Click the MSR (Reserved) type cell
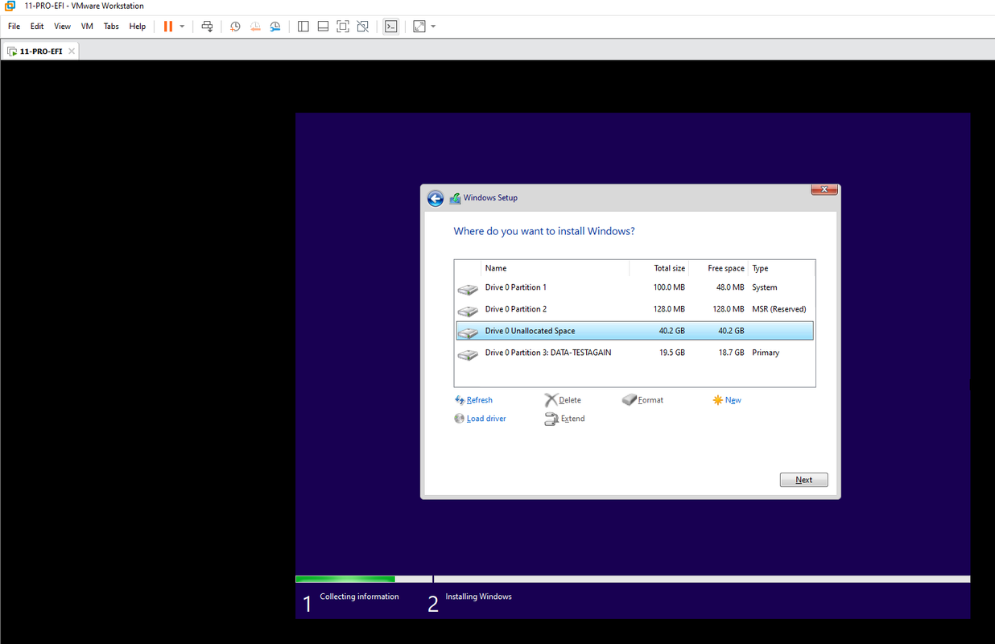995x644 pixels. (x=778, y=309)
